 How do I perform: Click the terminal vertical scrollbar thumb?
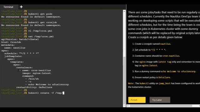click(x=124, y=80)
